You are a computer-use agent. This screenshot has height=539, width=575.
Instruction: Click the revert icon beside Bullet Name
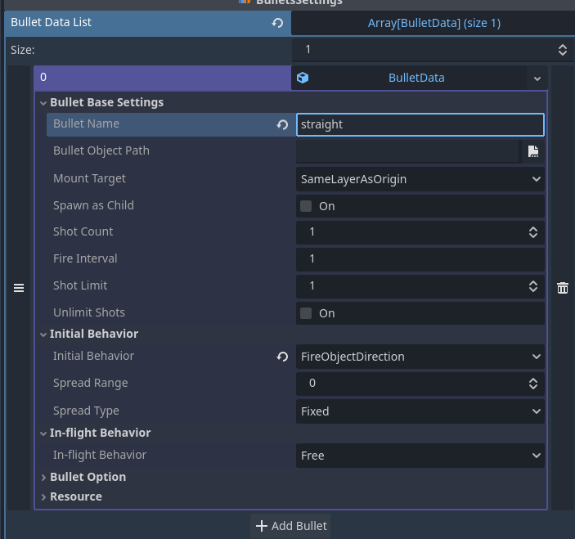282,124
